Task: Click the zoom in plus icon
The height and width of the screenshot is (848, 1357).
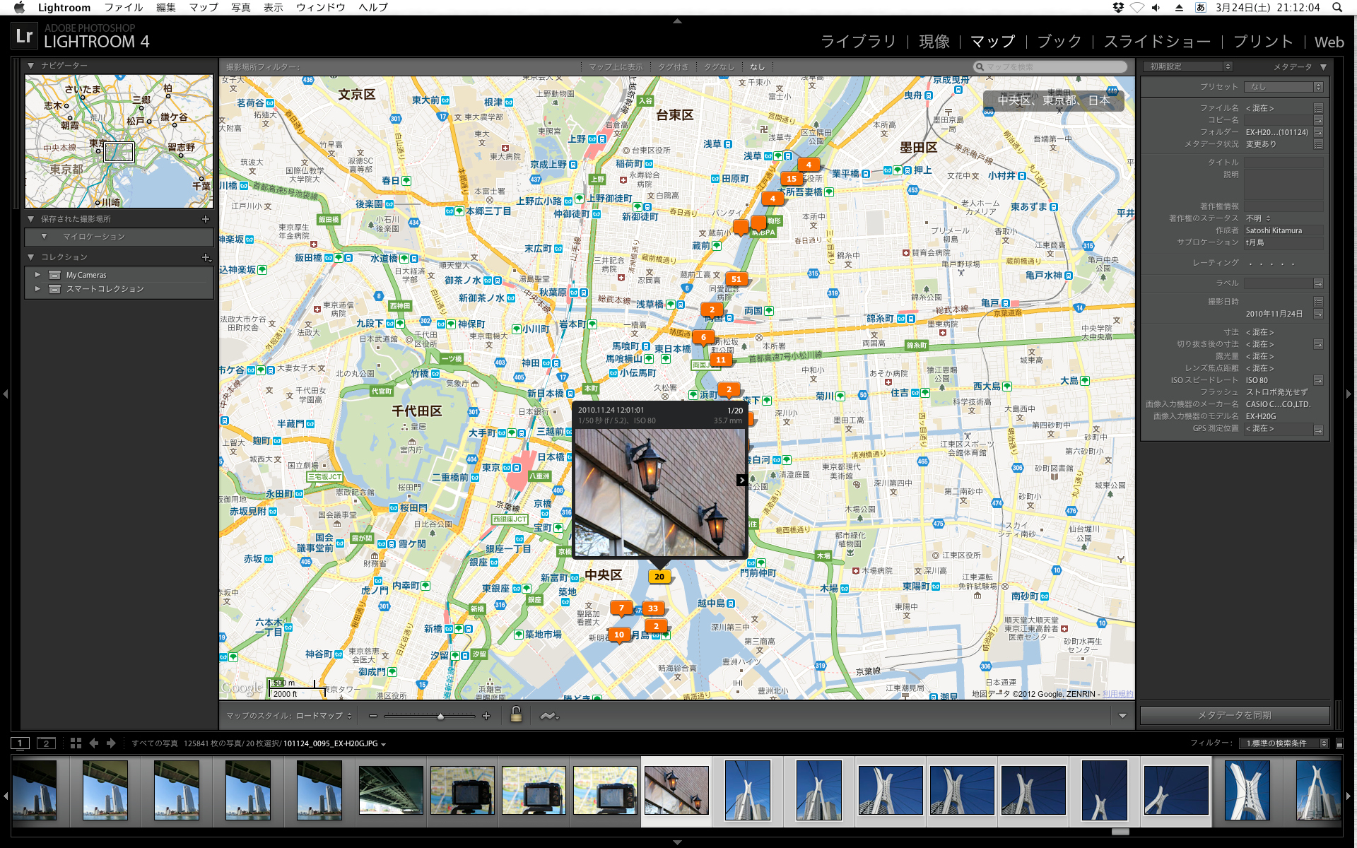Action: [486, 716]
